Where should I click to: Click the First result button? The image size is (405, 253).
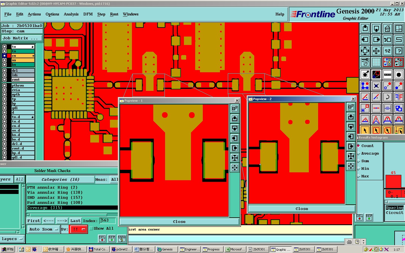click(x=34, y=221)
